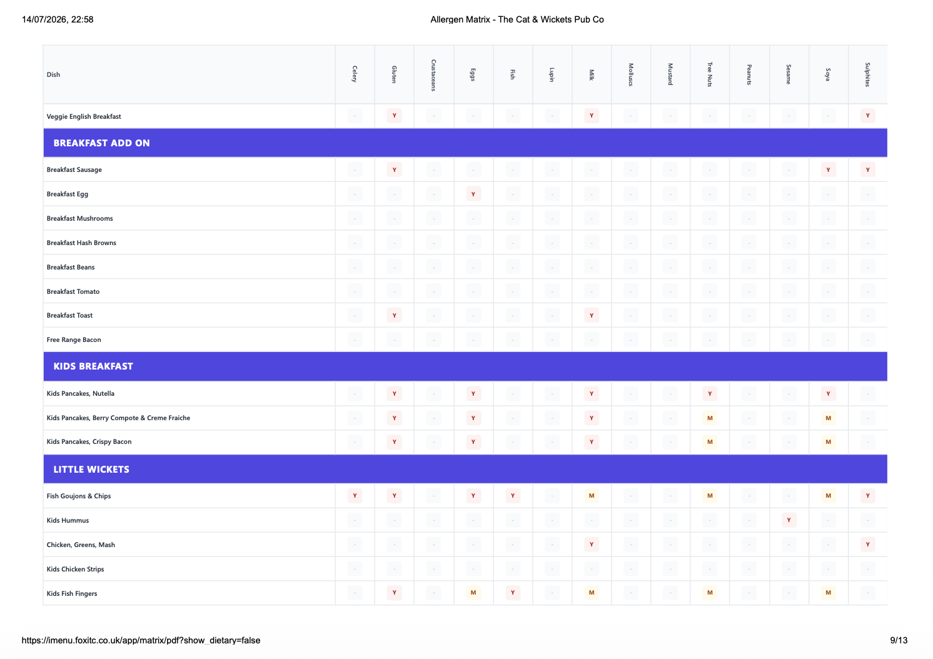
Task: Click the Breakfast Hash Browns dish name
Action: point(81,243)
